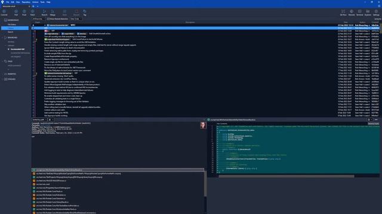Add a new repository tab

click(33, 7)
